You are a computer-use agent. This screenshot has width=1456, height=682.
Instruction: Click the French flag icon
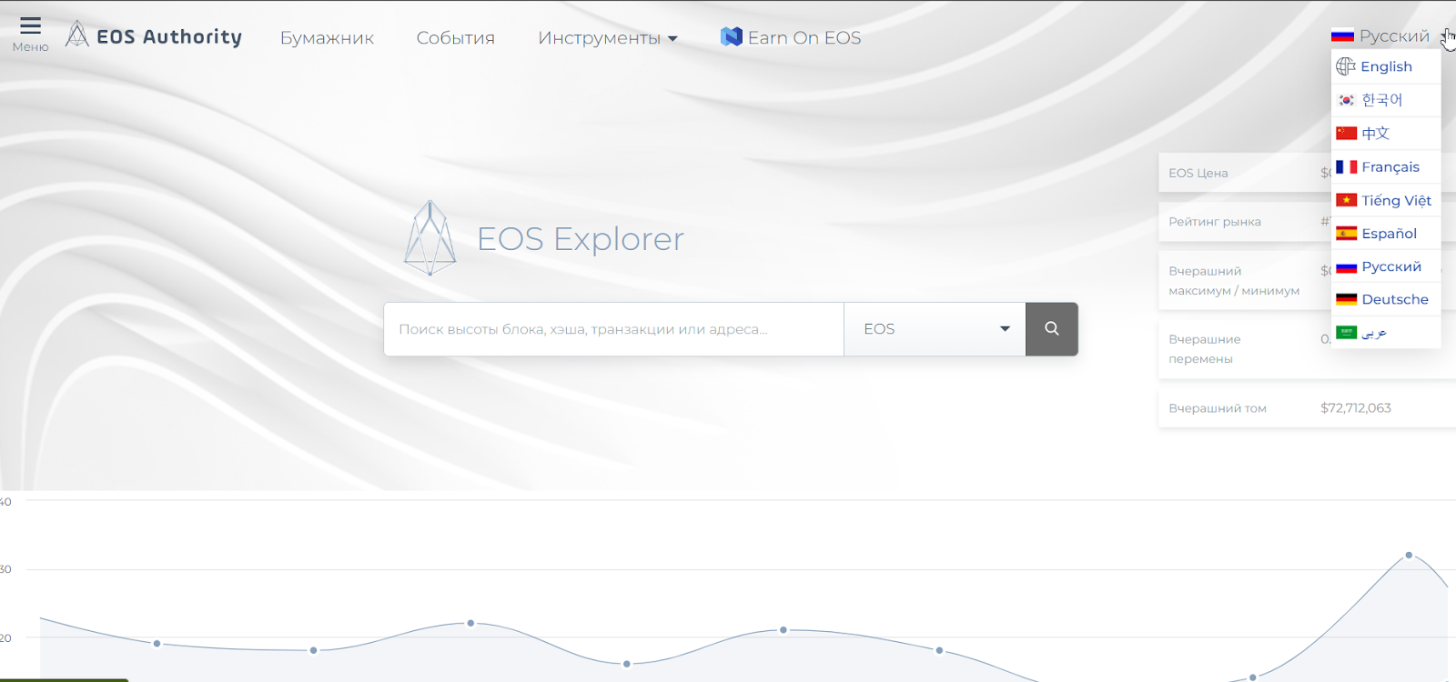click(x=1347, y=167)
